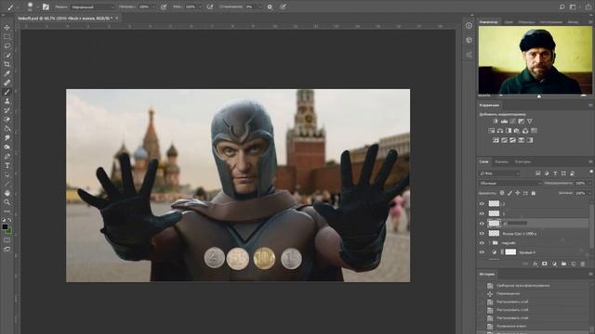Image resolution: width=595 pixels, height=334 pixels.
Task: Switch to the Навигатор tab
Action: click(488, 22)
